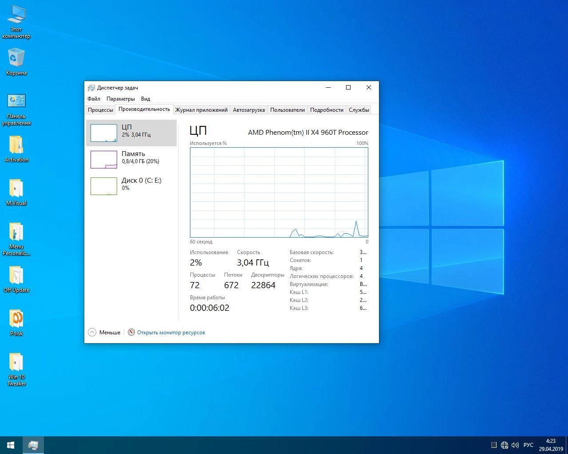Click the Кэш L1 label
The height and width of the screenshot is (454, 568).
coord(299,292)
